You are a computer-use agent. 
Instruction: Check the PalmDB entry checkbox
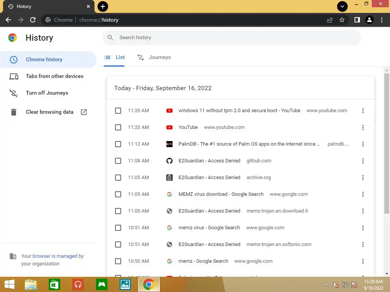[x=118, y=144]
